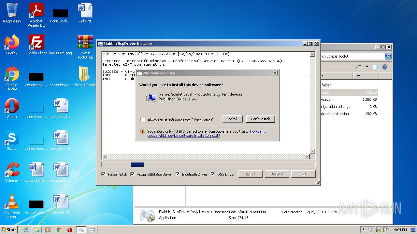Open the safe device software help link
The height and width of the screenshot is (234, 417).
[207, 134]
